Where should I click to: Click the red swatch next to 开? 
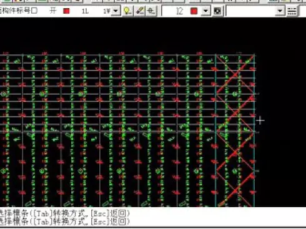66,11
